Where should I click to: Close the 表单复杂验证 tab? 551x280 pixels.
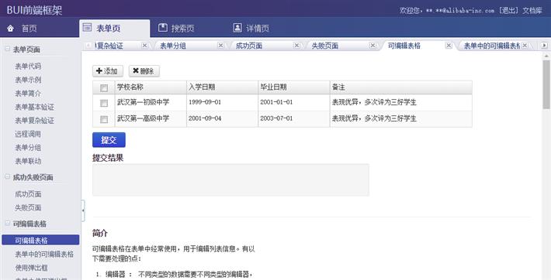point(144,45)
